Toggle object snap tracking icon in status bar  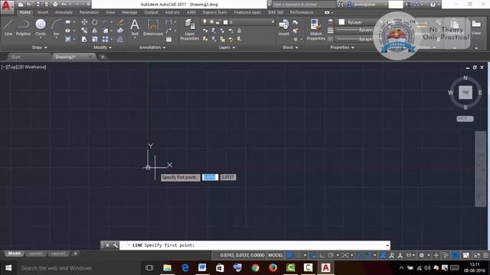(359, 255)
